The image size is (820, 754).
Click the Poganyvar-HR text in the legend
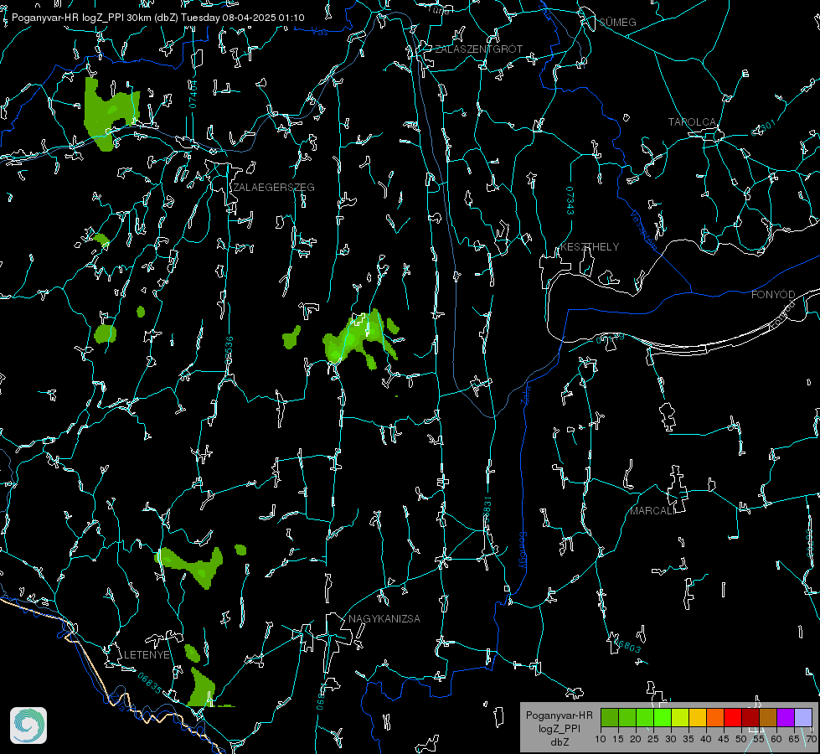[559, 715]
